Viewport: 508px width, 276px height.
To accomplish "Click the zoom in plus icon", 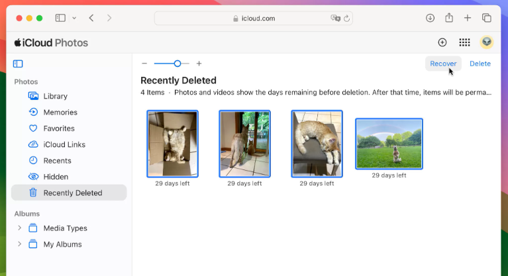I will 199,64.
